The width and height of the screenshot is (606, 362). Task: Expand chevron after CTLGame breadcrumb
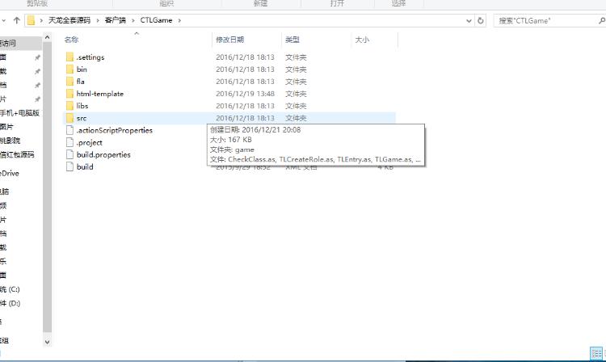pyautogui.click(x=179, y=20)
